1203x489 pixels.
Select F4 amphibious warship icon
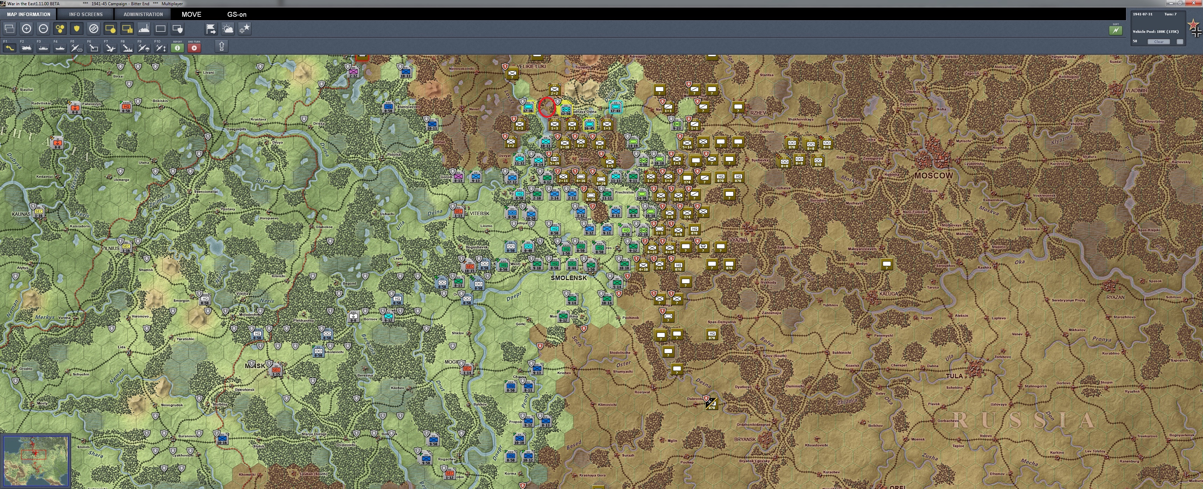60,48
